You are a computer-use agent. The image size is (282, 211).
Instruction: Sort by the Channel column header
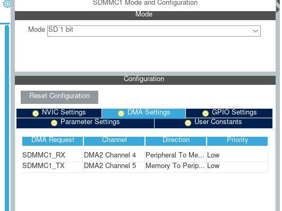(x=114, y=141)
